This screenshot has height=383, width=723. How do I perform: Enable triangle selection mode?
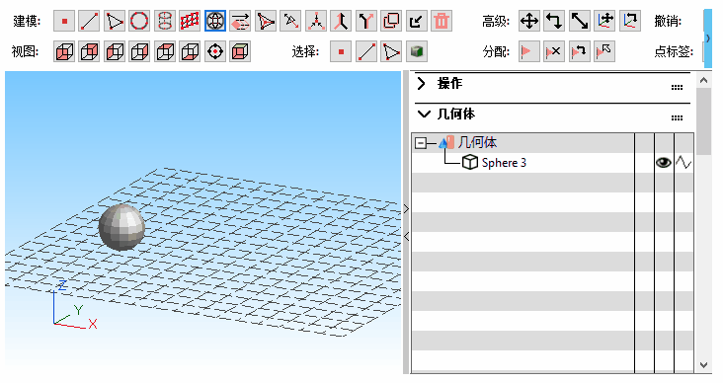391,51
